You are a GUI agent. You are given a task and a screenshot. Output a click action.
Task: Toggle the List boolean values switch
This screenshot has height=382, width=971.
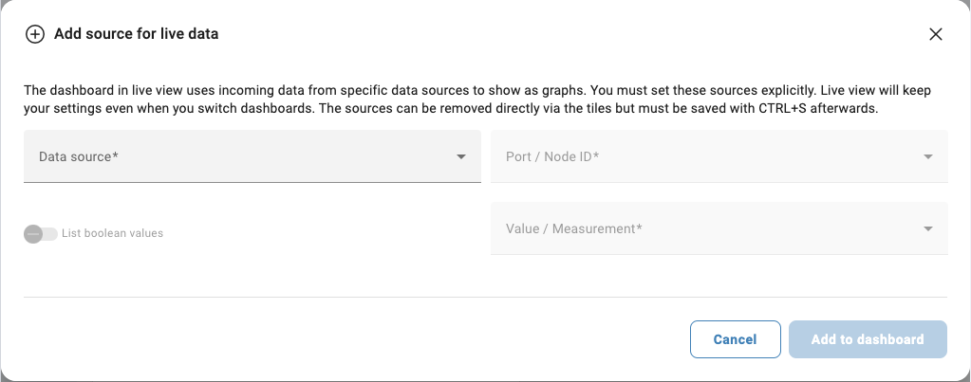click(x=41, y=233)
